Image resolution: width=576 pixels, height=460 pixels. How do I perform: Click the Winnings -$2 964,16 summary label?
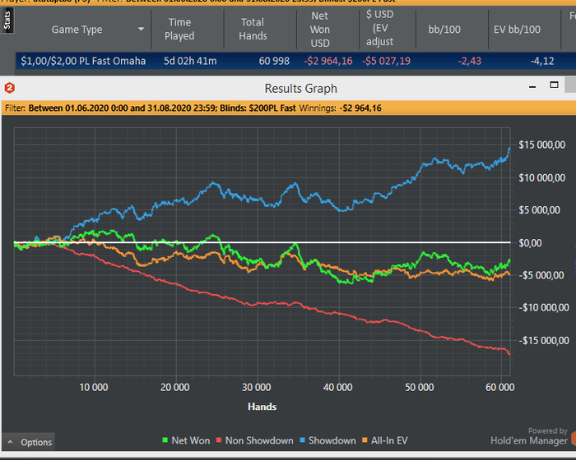(x=340, y=108)
